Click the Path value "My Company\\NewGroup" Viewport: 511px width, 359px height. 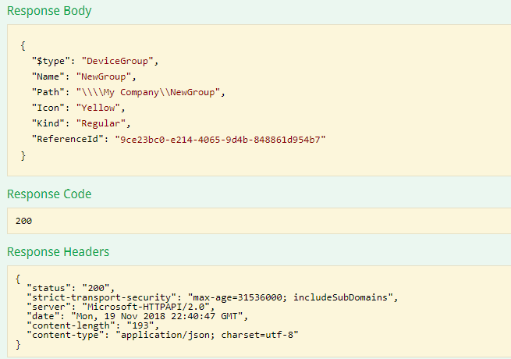tap(150, 92)
